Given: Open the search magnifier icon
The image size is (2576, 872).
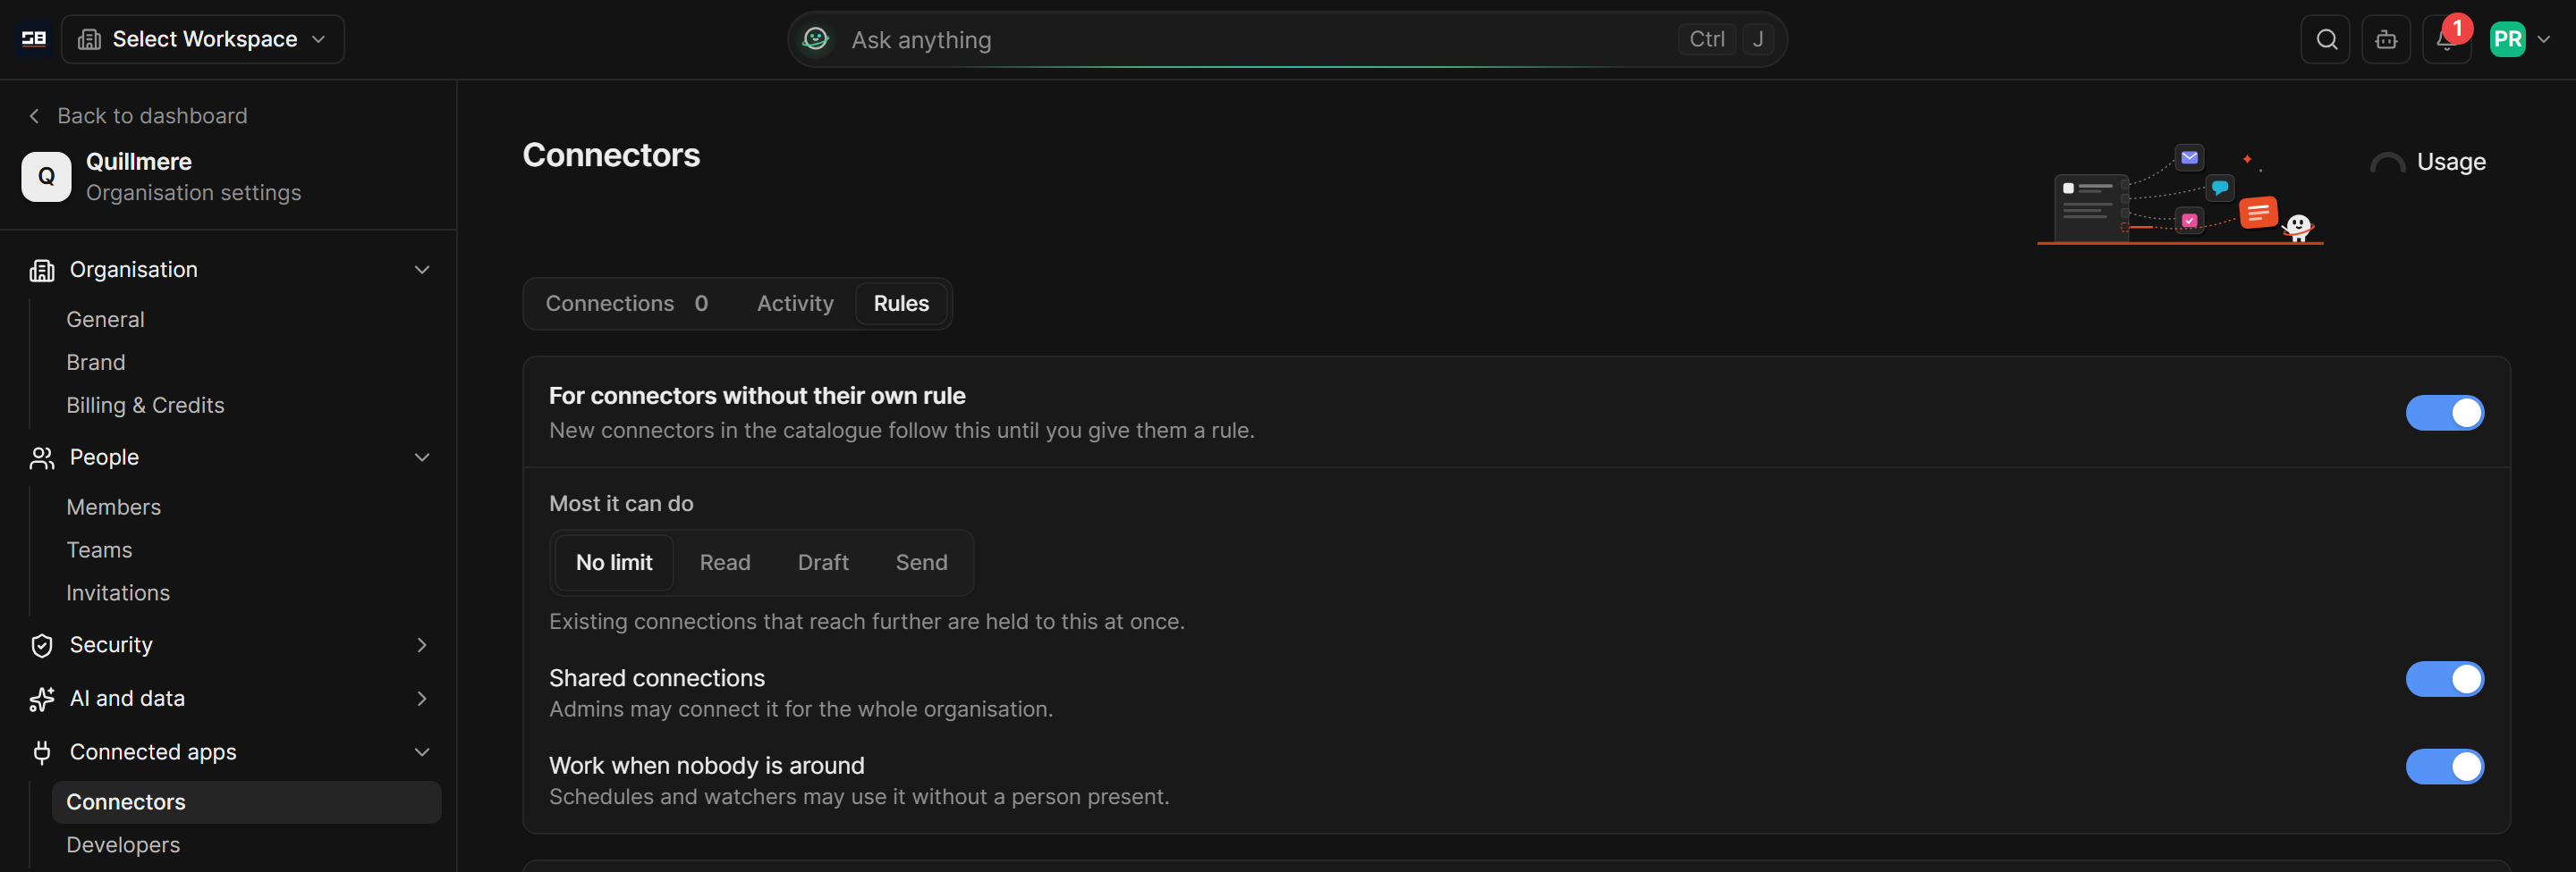Looking at the screenshot, I should coord(2326,40).
